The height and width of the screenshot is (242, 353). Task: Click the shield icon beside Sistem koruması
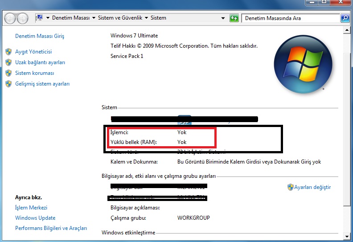(8, 73)
